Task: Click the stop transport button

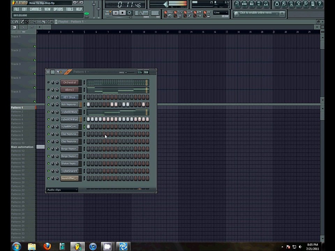Action: pyautogui.click(x=122, y=13)
